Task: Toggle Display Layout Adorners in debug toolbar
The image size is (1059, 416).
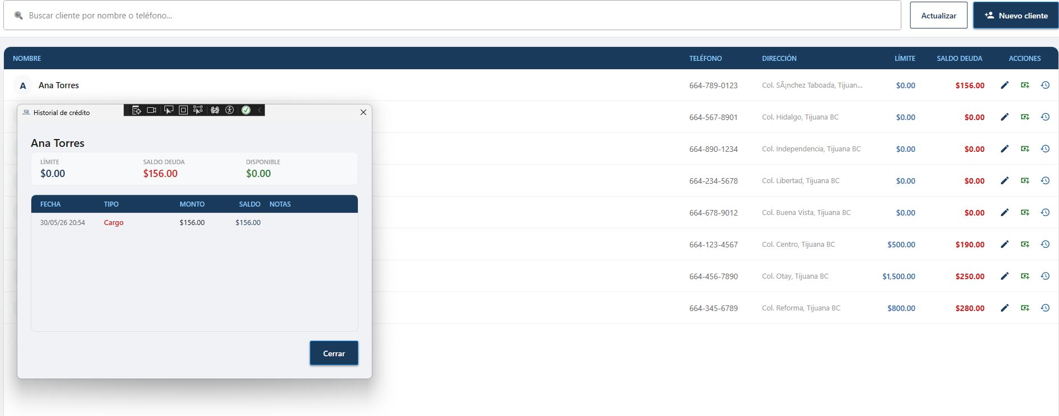Action: [x=183, y=110]
